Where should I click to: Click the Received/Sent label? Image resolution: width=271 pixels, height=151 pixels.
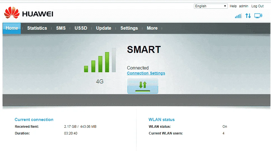27,127
